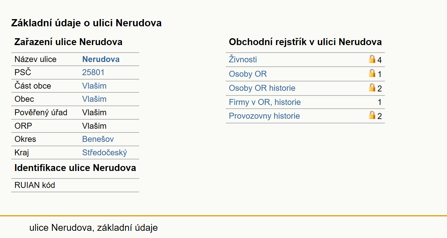The height and width of the screenshot is (238, 447).
Task: Click the count 1 in Firmy v OR row
Action: click(x=380, y=102)
